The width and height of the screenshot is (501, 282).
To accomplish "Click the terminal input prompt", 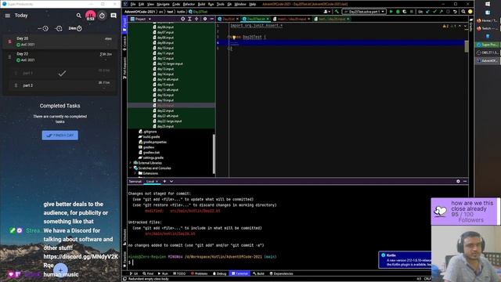I will (x=132, y=262).
